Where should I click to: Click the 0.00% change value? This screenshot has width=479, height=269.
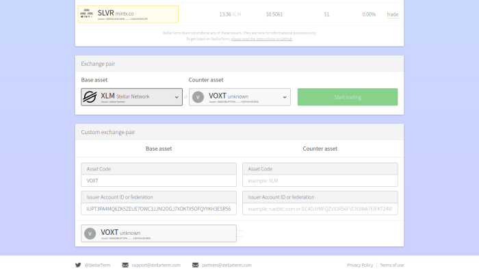point(369,14)
